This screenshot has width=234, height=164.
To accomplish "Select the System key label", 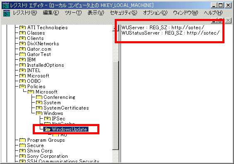I will [52, 103].
